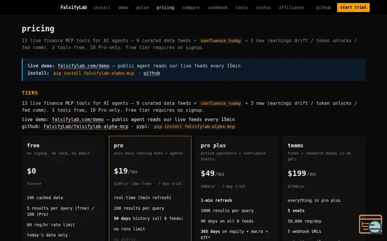The image size is (387, 241).
Task: Select the free tier card title
Action: 33,146
